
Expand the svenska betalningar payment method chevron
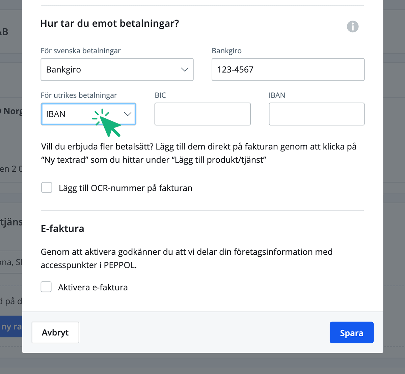click(x=184, y=69)
